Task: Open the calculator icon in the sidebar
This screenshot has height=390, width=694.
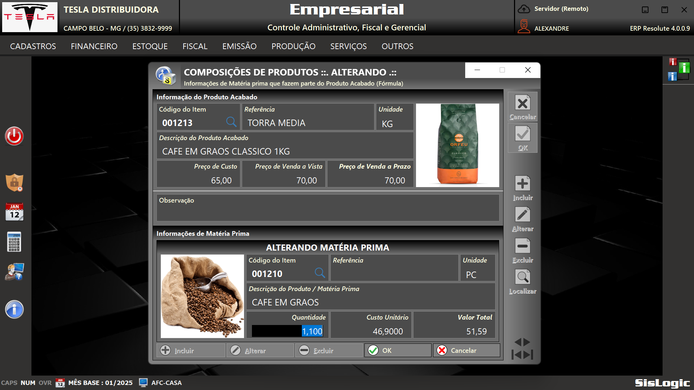Action: 14,242
